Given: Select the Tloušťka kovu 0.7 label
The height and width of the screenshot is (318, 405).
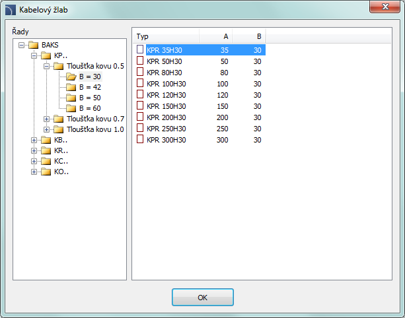Looking at the screenshot, I should [x=96, y=119].
